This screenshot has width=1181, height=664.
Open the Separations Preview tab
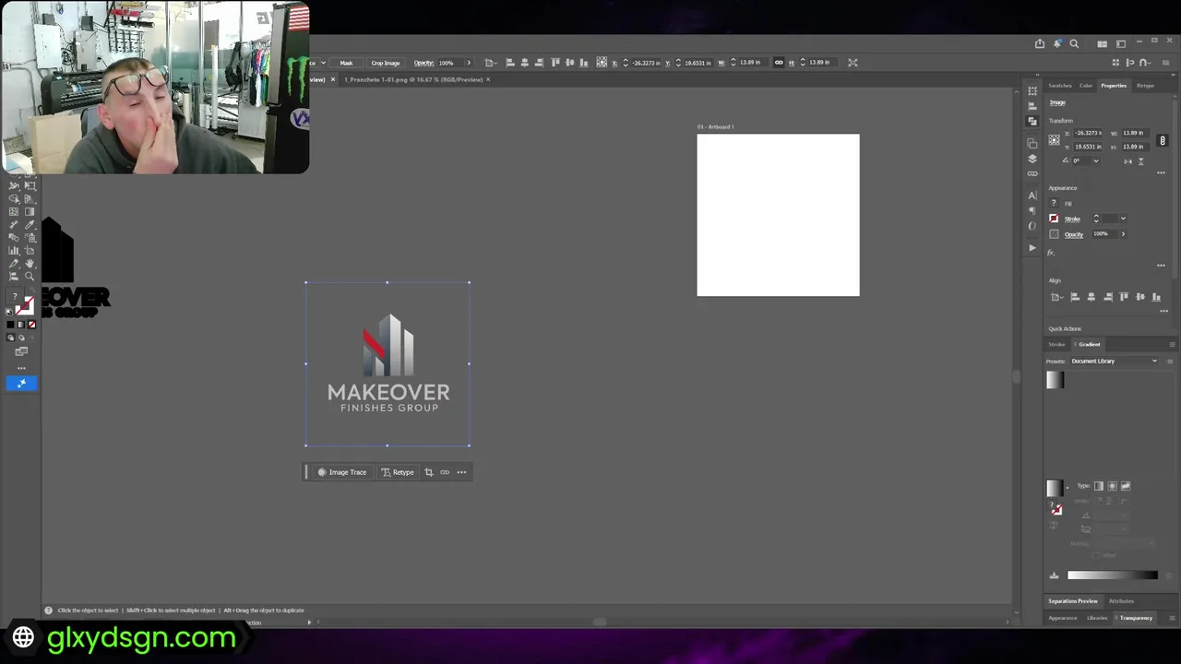point(1073,601)
